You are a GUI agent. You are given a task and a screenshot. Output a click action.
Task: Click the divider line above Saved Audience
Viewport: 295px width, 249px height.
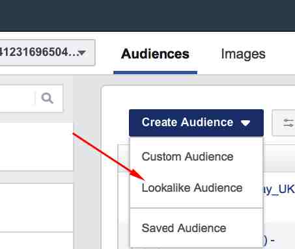197,208
